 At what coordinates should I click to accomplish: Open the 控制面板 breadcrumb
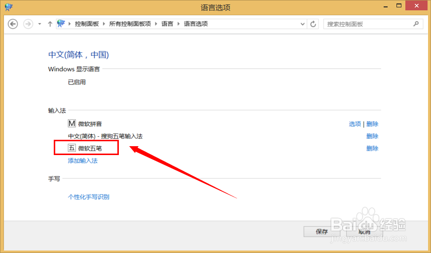click(x=87, y=24)
